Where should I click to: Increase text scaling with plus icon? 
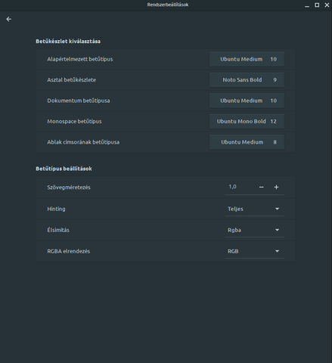coord(276,187)
